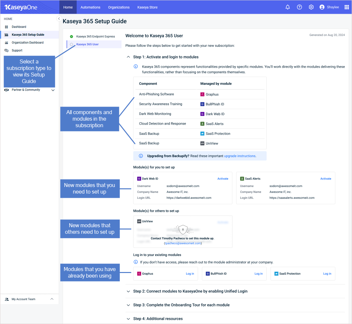Activate the Dark Web ID module

click(x=223, y=179)
